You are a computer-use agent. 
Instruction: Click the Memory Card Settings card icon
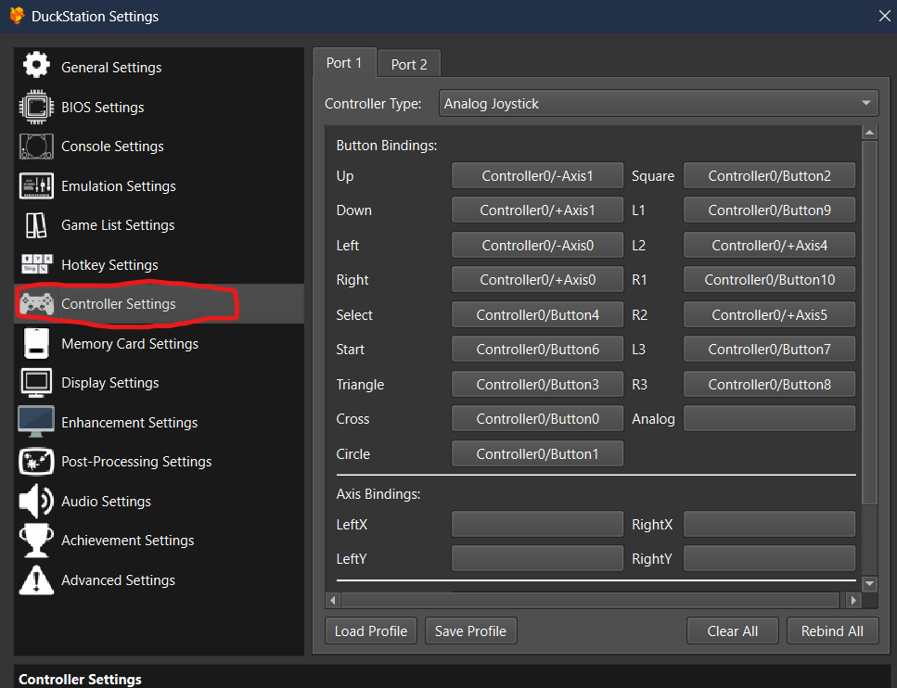pyautogui.click(x=36, y=343)
